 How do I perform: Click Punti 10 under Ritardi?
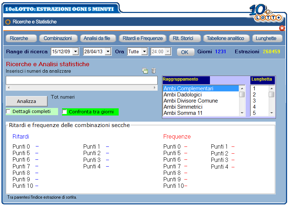pos(23,186)
